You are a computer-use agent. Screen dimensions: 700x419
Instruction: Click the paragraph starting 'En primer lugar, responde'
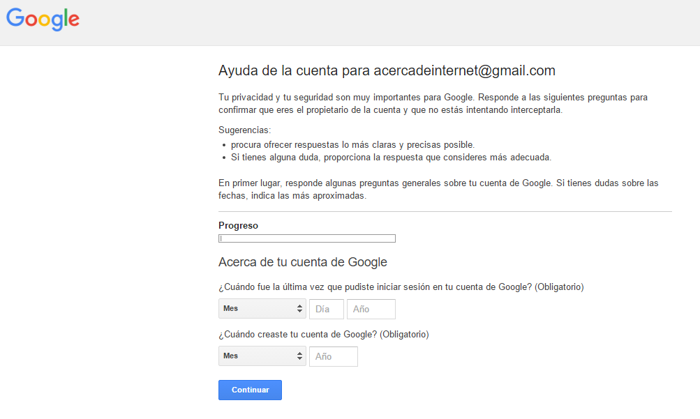(x=438, y=190)
